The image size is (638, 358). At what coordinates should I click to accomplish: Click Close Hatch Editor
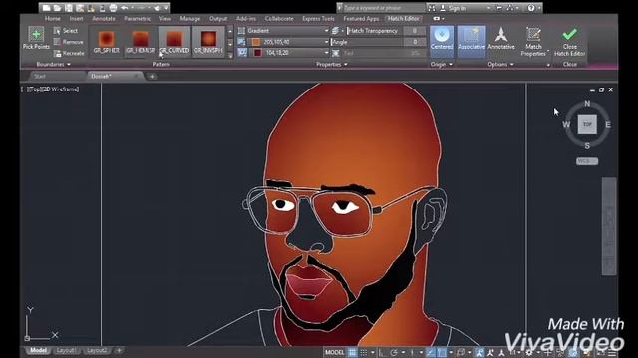click(569, 41)
